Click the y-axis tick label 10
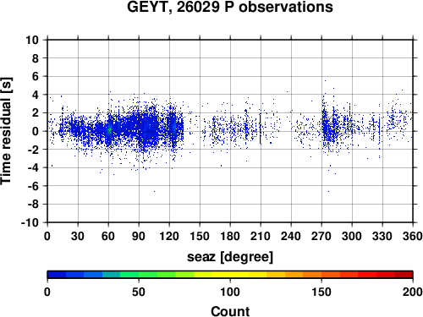Screen dimensions: 423x317 32,40
